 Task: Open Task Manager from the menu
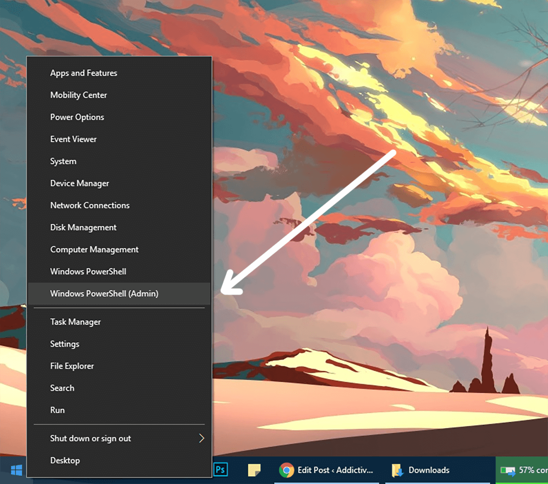(120, 322)
